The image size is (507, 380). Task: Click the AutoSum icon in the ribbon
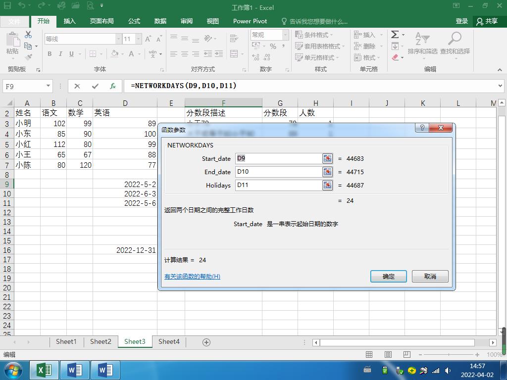[395, 35]
